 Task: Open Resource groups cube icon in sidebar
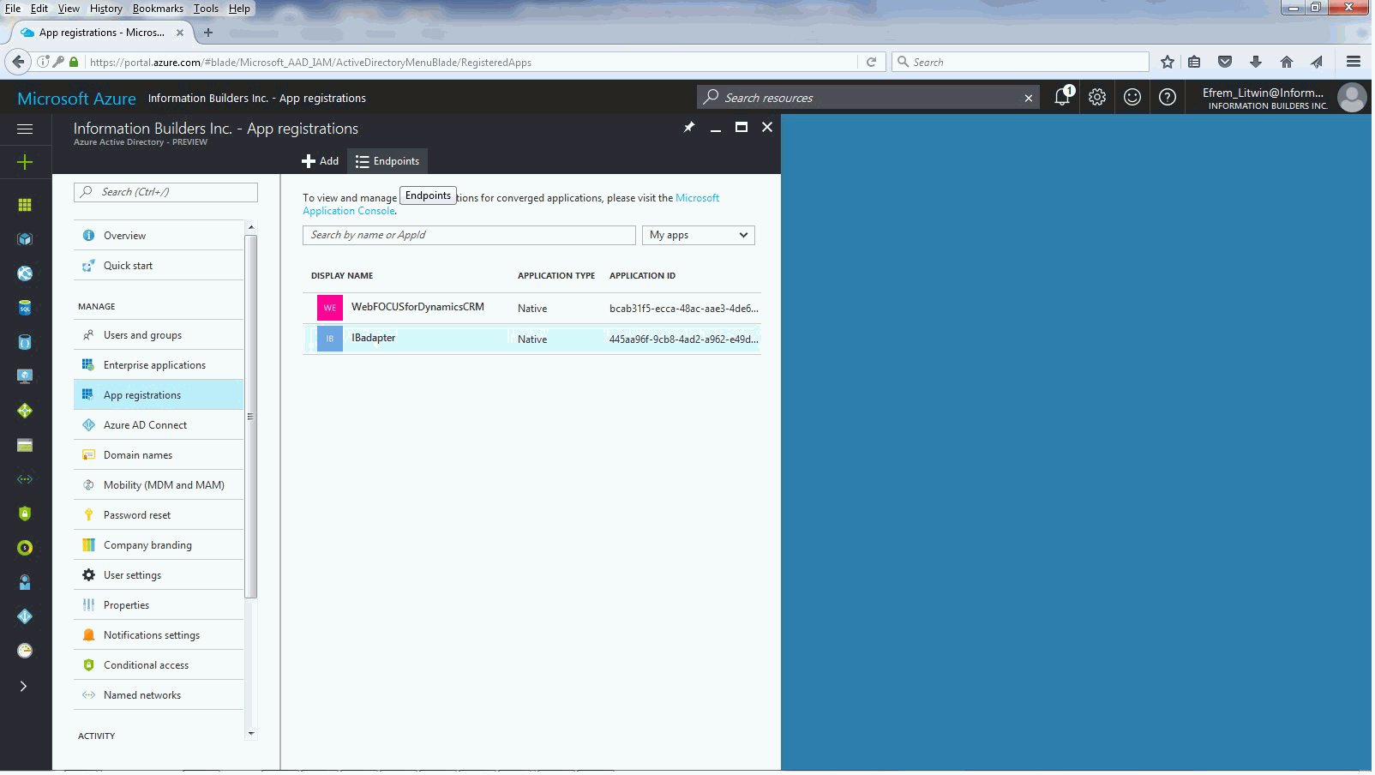tap(25, 239)
